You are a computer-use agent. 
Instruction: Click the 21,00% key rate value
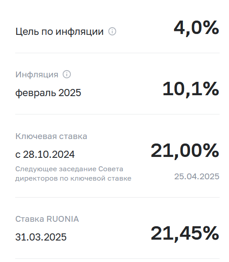[185, 151]
